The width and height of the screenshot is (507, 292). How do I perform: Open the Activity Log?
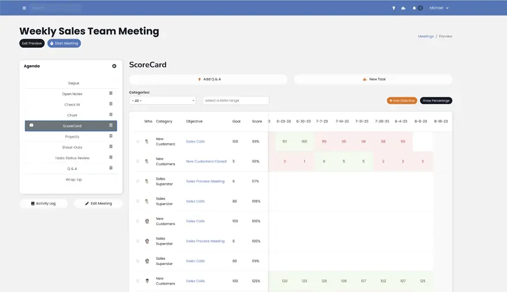click(x=44, y=203)
